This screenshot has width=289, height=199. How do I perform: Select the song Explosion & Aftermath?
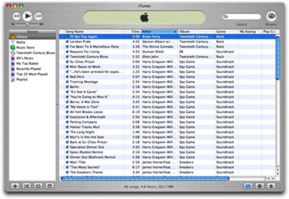point(88,117)
